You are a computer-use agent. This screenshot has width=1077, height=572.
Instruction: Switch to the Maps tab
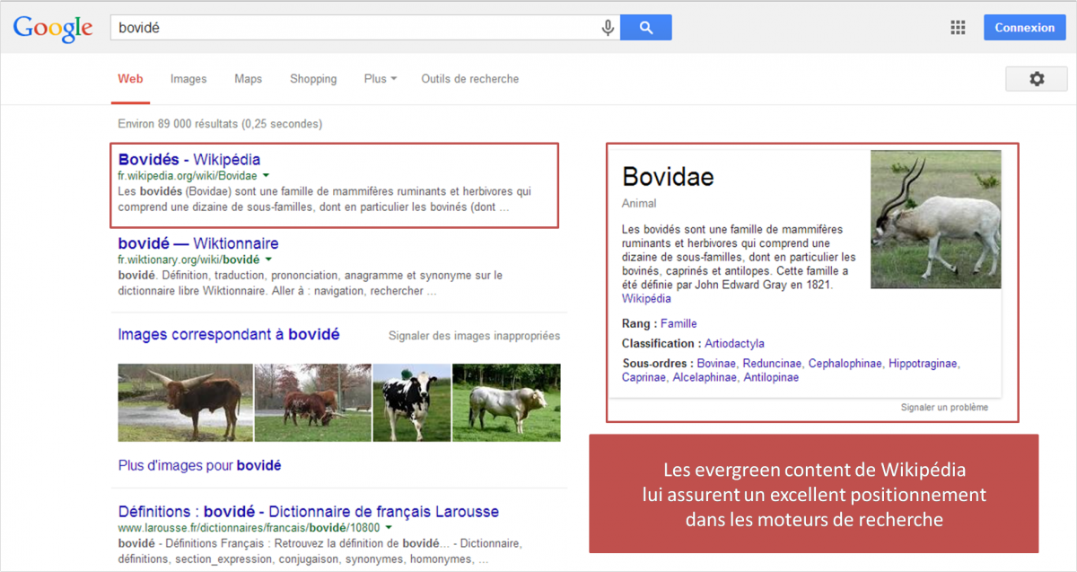pyautogui.click(x=248, y=79)
